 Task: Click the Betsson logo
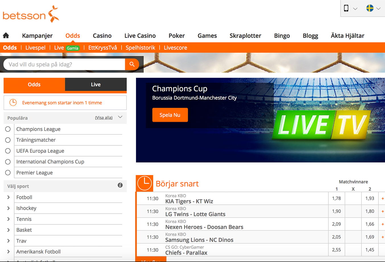coord(31,14)
